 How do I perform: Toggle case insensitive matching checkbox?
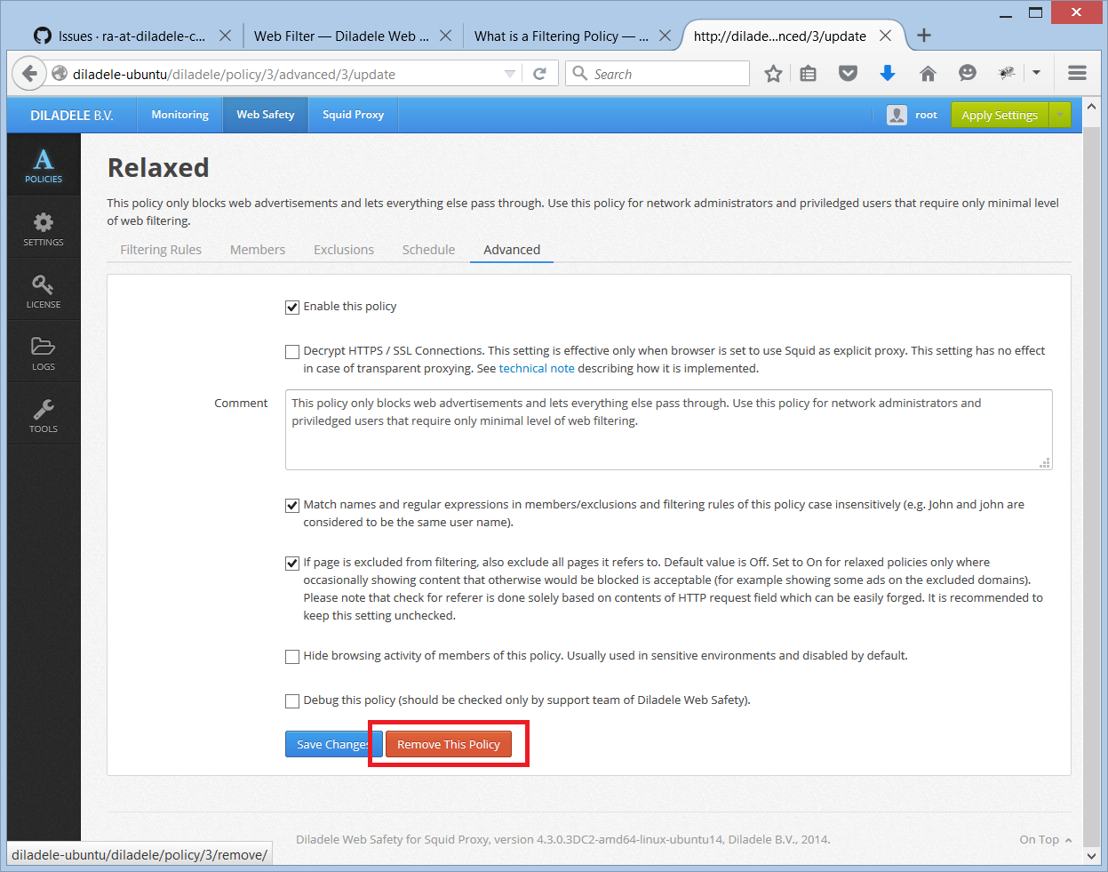click(x=291, y=506)
